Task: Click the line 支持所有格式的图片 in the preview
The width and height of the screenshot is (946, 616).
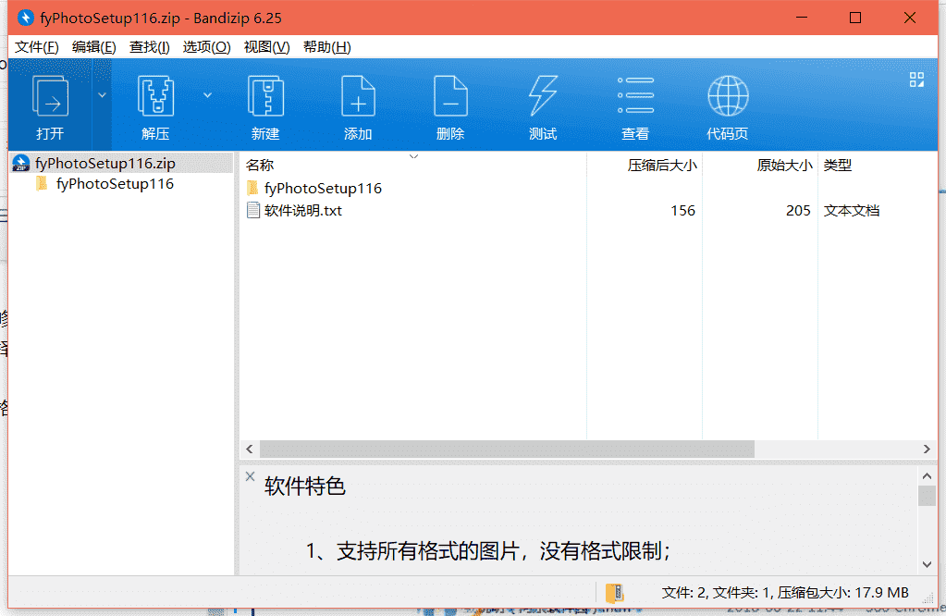Action: (x=428, y=550)
